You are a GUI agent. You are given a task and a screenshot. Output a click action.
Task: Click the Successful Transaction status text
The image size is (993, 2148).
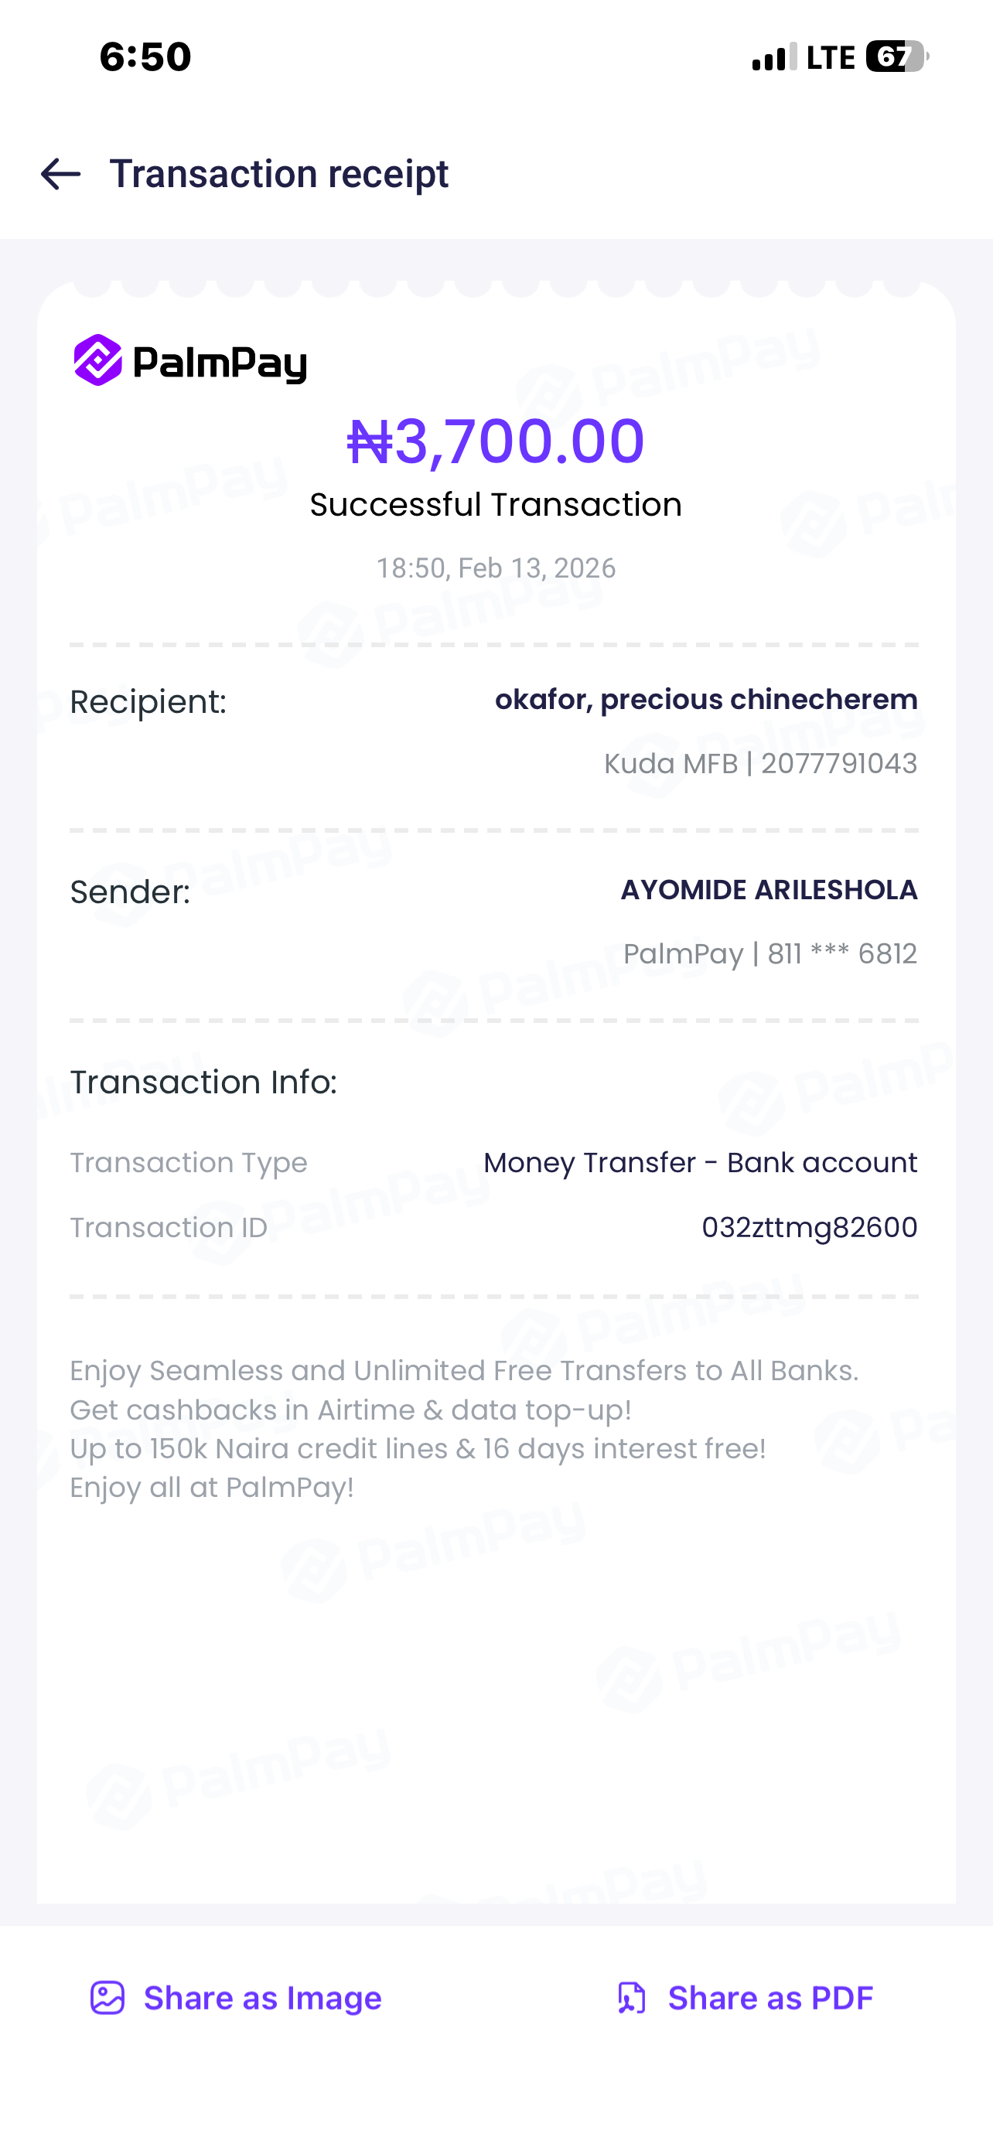496,504
